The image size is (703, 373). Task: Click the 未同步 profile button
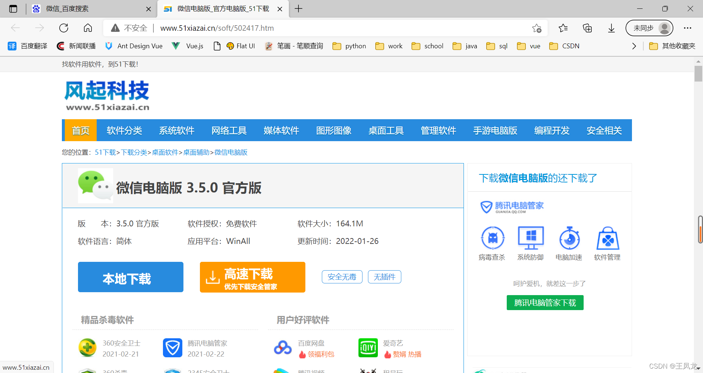coord(649,28)
